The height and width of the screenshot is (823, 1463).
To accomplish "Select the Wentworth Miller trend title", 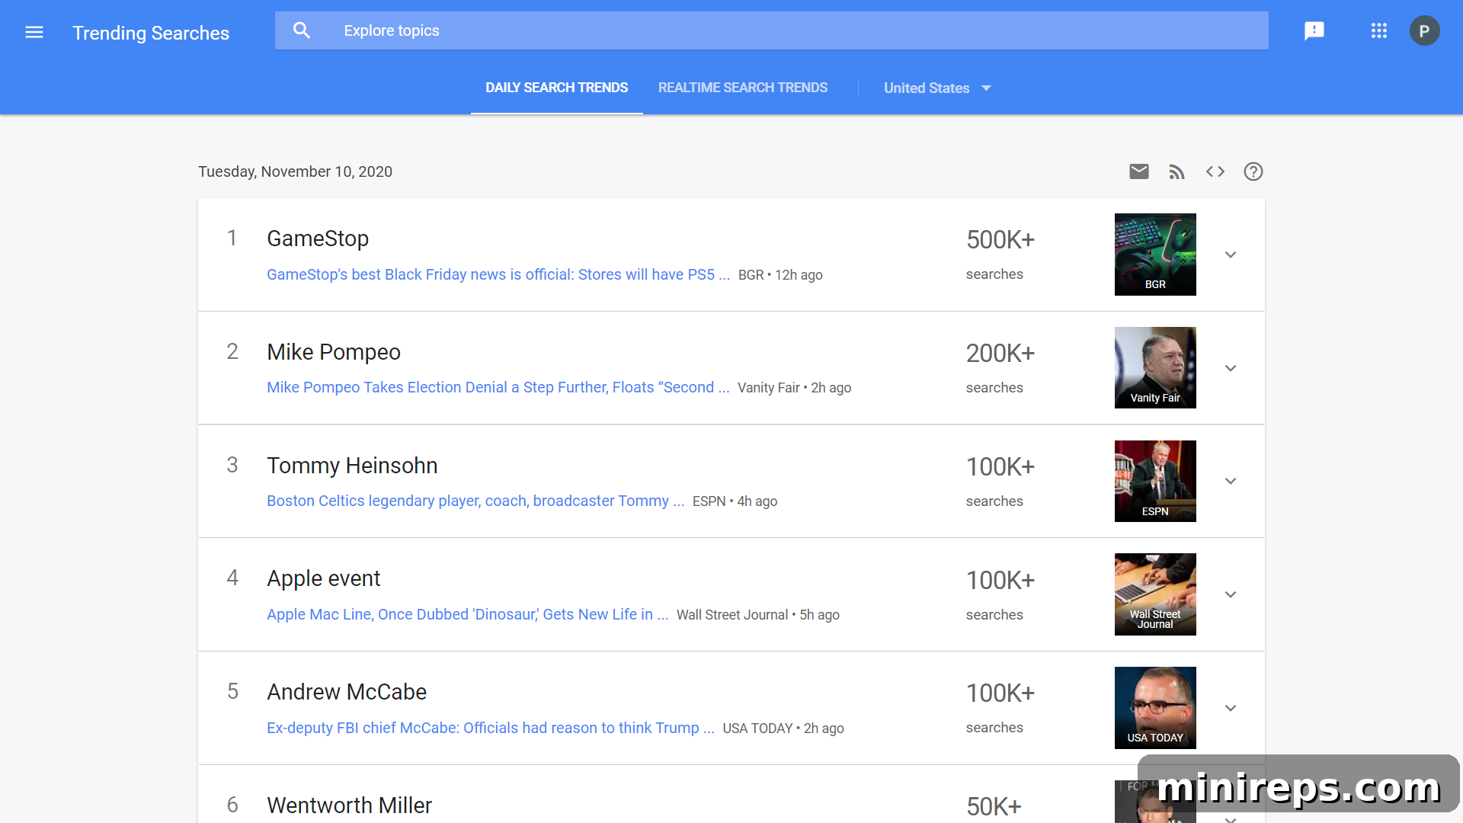I will click(x=349, y=805).
